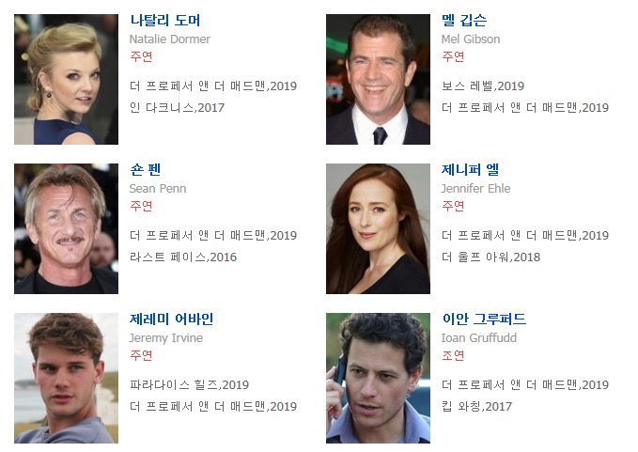Open 킵 와칭,2017 filmography entry
Viewport: 638px width, 452px height.
pos(477,407)
